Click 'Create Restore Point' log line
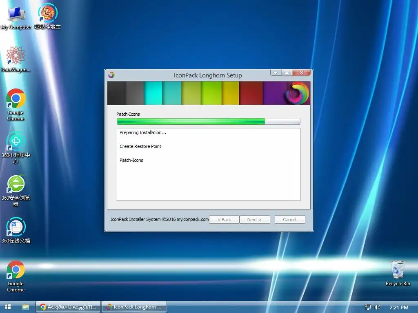418x313 pixels. [x=140, y=146]
